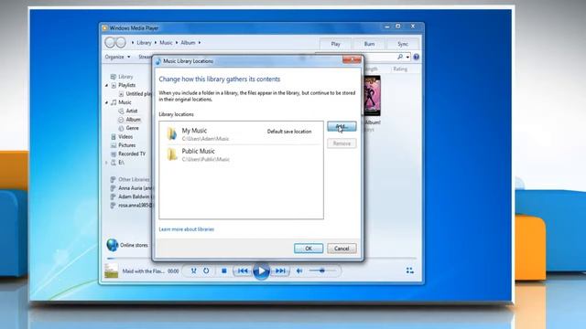
Task: Expand the E:\ drive node
Action: click(106, 163)
